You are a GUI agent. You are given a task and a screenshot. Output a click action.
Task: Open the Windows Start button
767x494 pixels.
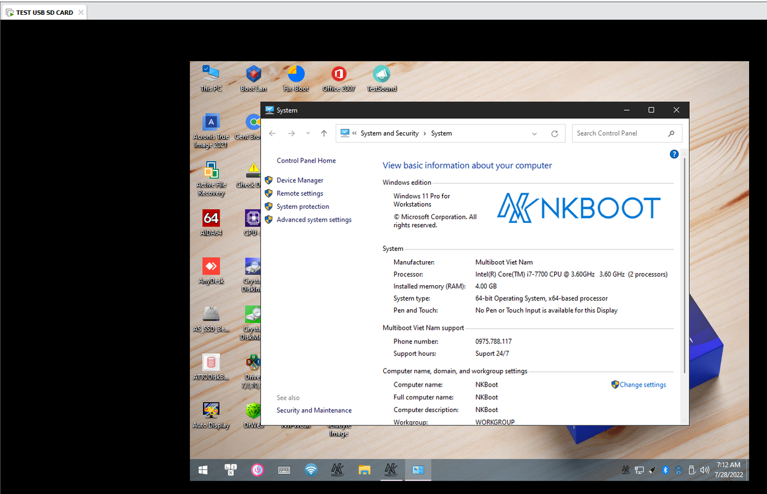(x=203, y=470)
